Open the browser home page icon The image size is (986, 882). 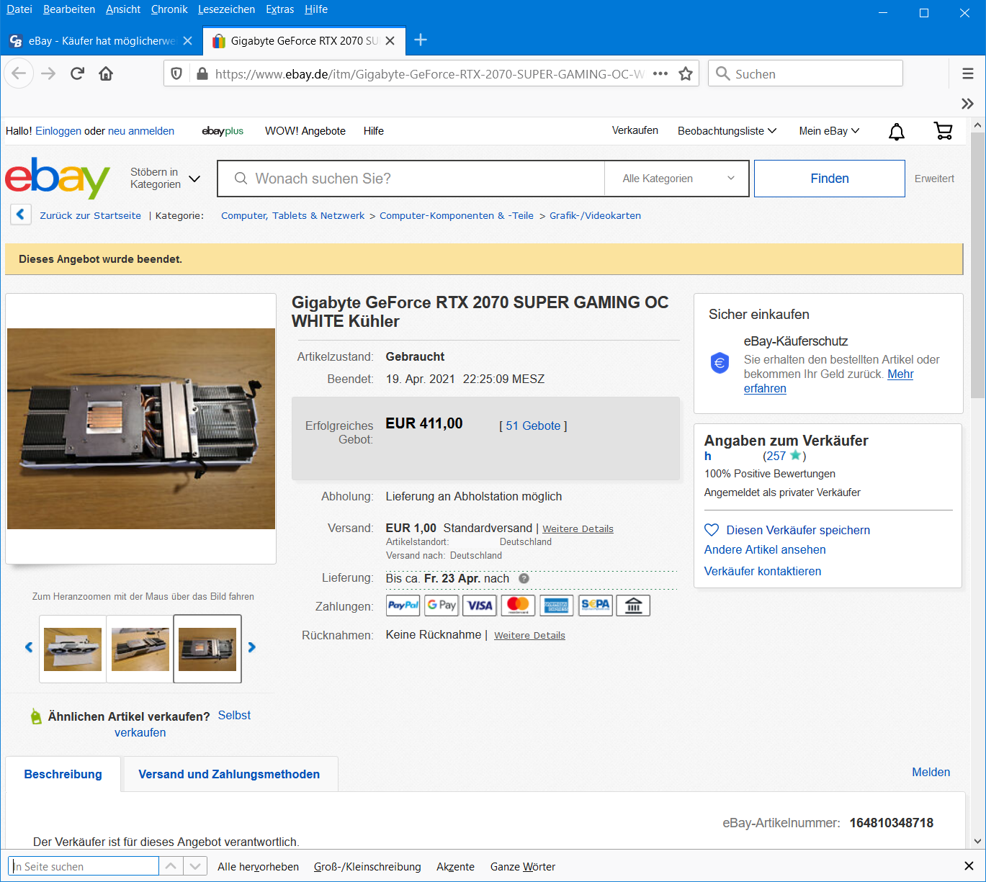pos(106,73)
